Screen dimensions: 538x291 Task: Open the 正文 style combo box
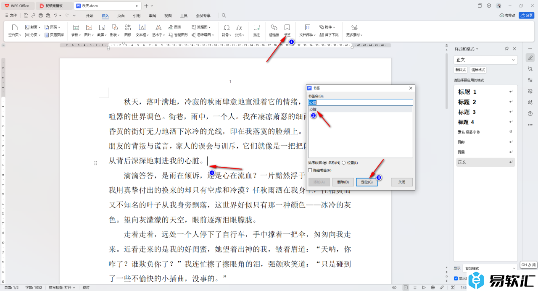(485, 60)
